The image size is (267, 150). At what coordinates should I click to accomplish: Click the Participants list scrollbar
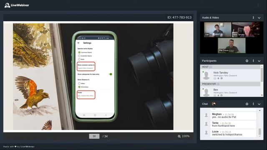pyautogui.click(x=262, y=75)
